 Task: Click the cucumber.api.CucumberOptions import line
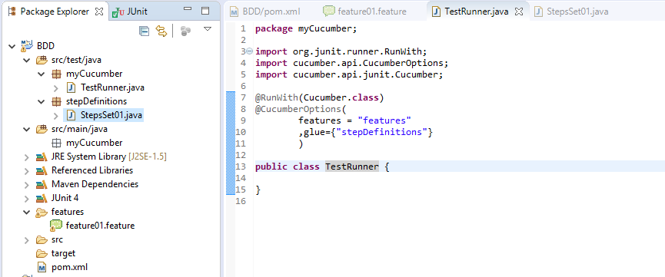pyautogui.click(x=352, y=63)
